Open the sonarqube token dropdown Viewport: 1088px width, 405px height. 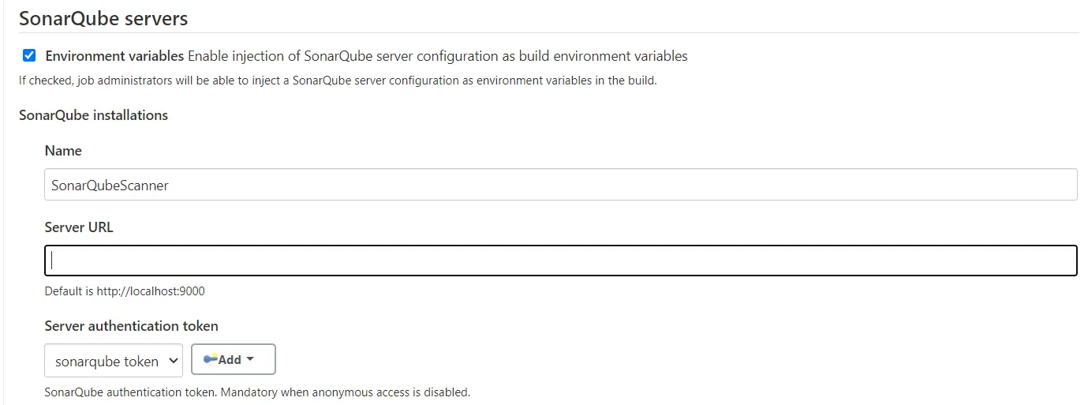click(114, 361)
